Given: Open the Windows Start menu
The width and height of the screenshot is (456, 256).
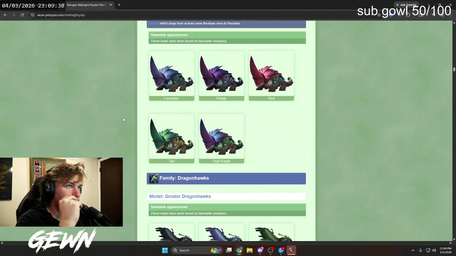Looking at the screenshot, I should [165, 250].
